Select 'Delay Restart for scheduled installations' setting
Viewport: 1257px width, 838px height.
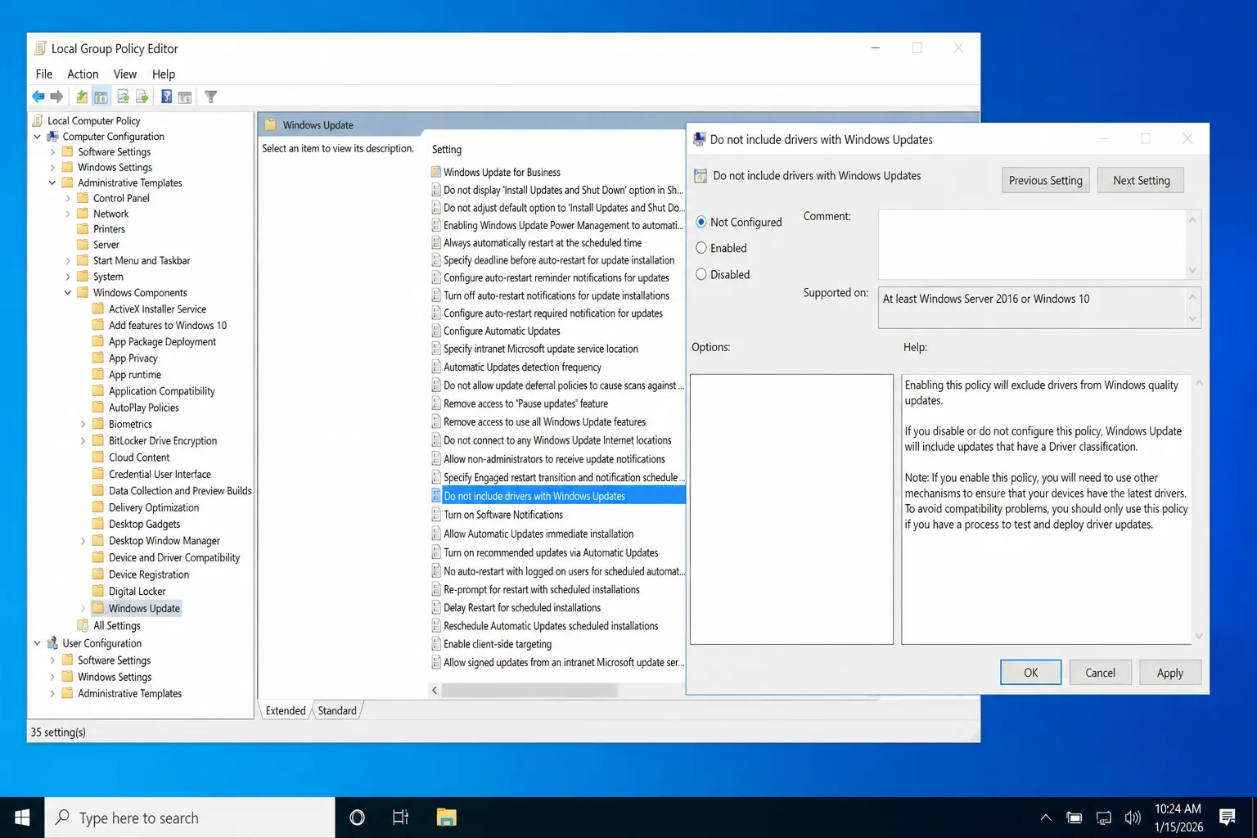pyautogui.click(x=522, y=608)
